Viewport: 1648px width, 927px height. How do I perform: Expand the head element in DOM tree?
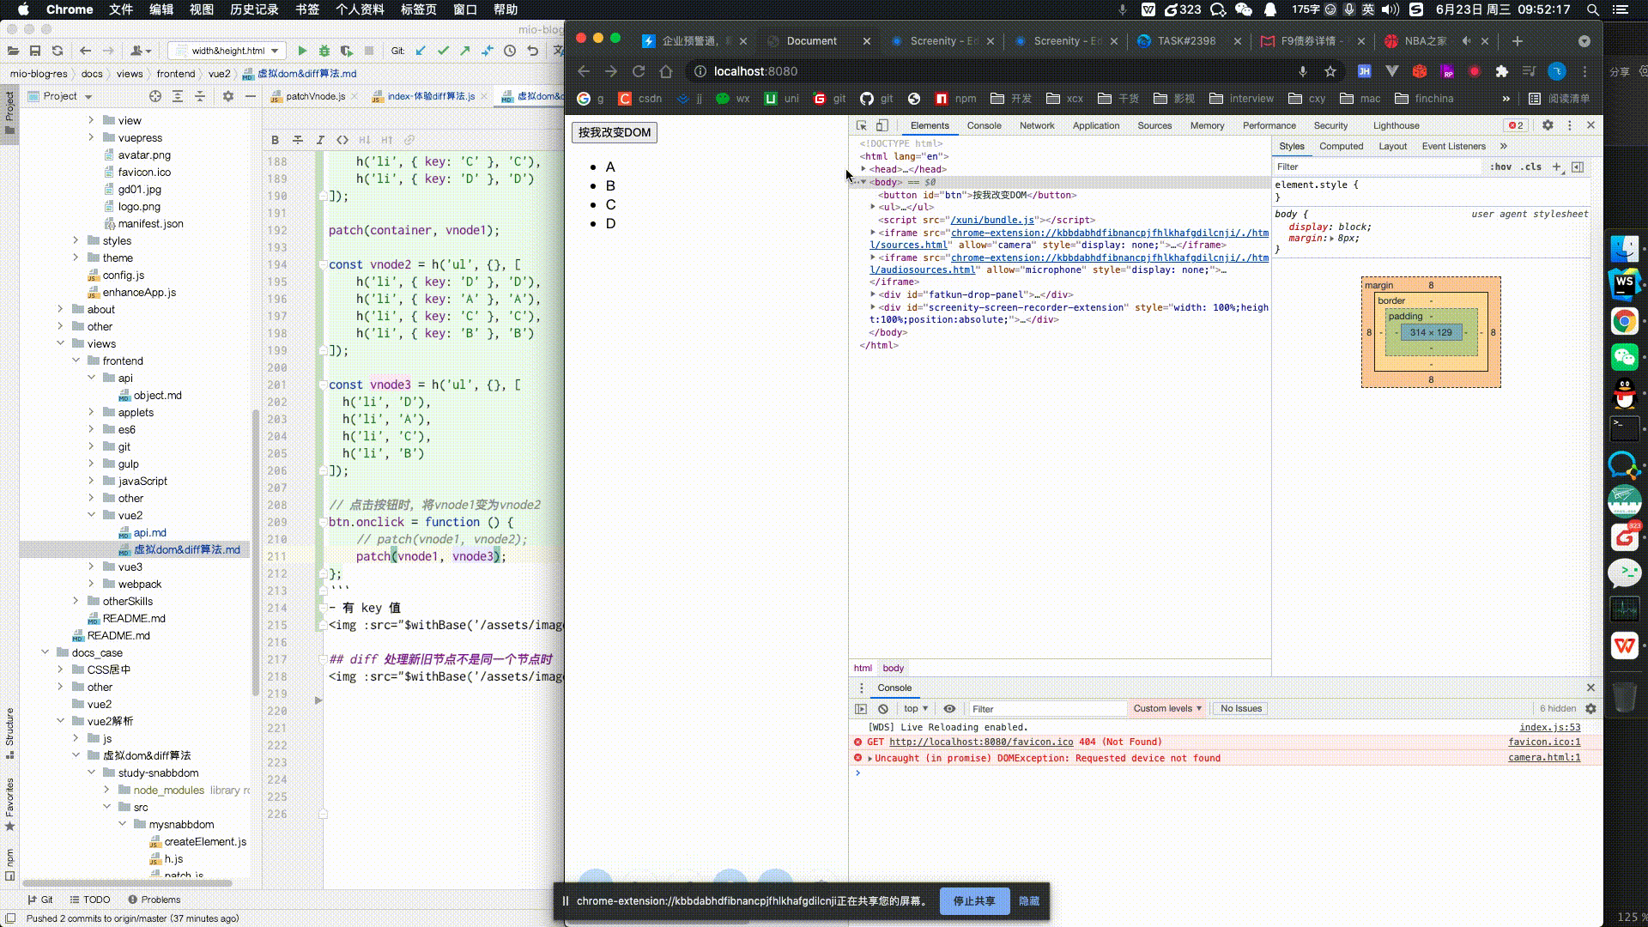point(864,169)
